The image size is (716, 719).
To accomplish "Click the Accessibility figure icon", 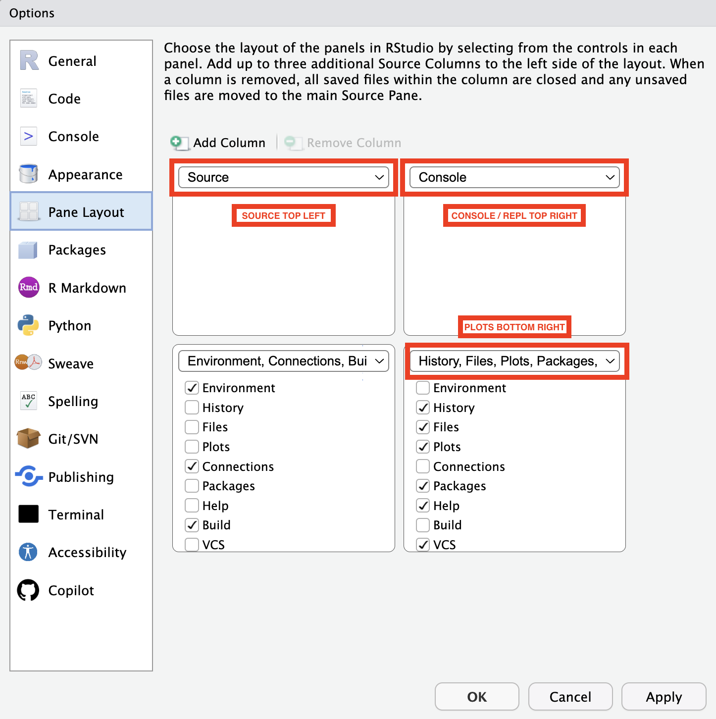I will point(29,552).
